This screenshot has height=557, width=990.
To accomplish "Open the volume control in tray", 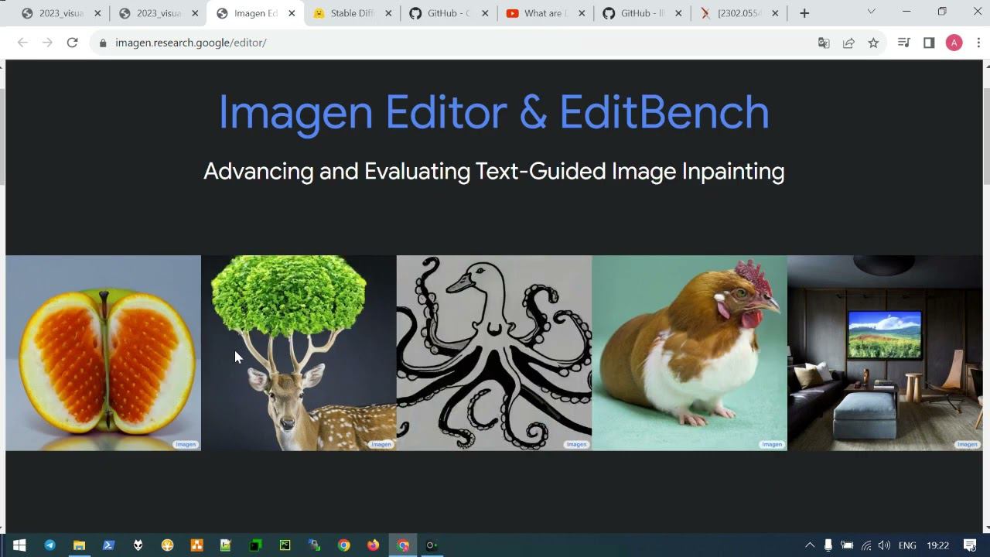I will 884,545.
